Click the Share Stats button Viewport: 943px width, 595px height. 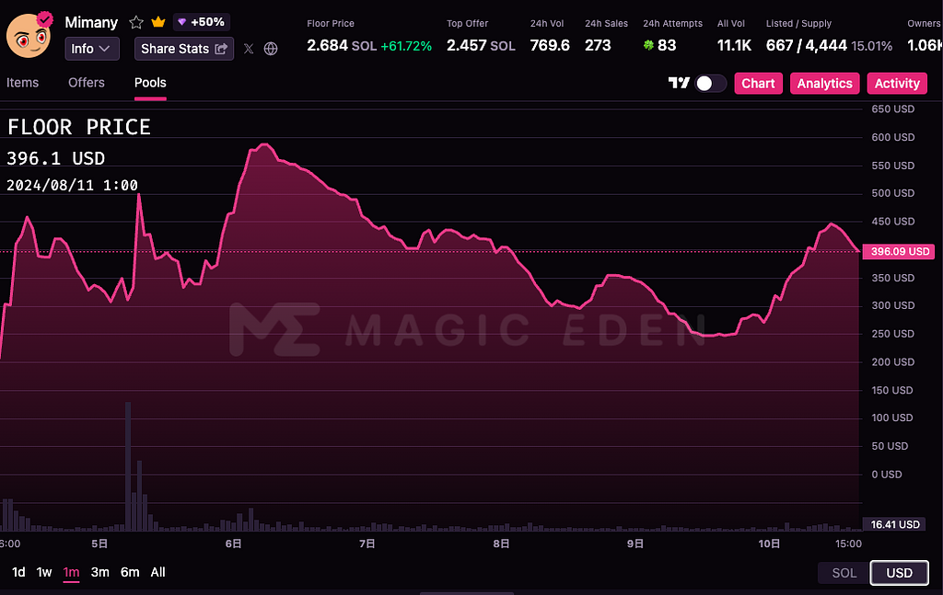point(184,49)
